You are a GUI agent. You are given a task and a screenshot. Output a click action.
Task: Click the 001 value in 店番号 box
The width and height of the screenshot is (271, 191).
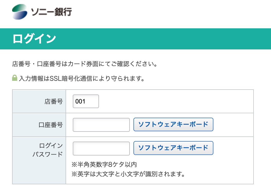coord(80,101)
